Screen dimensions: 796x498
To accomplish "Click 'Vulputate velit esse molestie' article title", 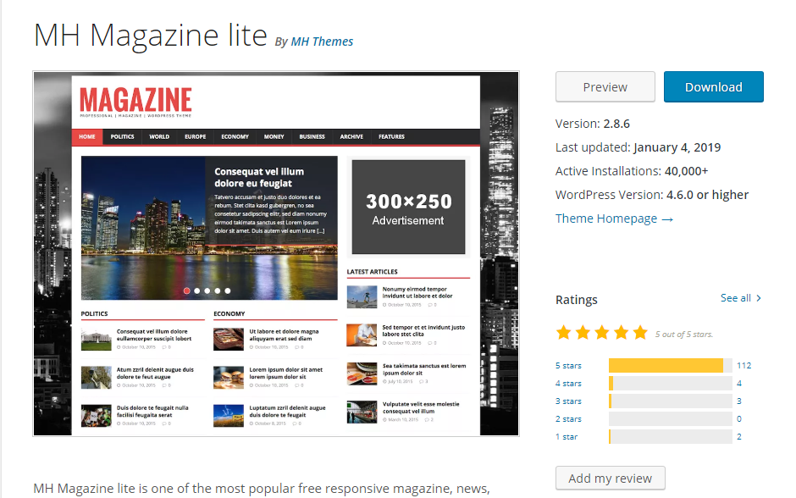I will 421,407.
